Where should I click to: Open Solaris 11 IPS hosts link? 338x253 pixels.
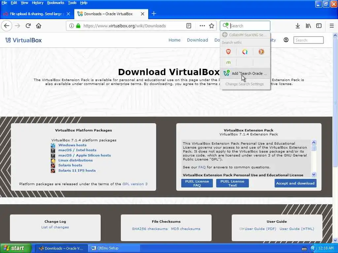[x=77, y=170]
